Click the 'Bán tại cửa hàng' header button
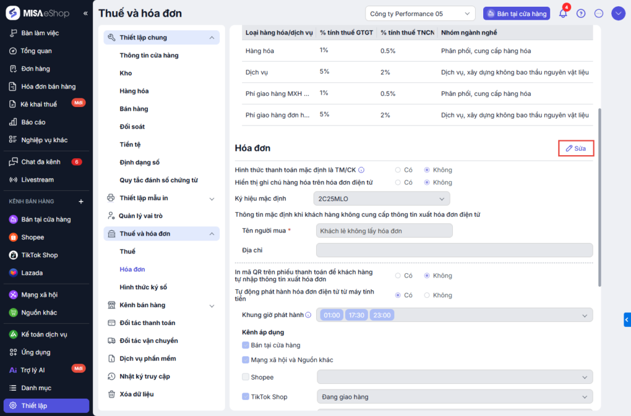The width and height of the screenshot is (631, 416). [x=516, y=14]
